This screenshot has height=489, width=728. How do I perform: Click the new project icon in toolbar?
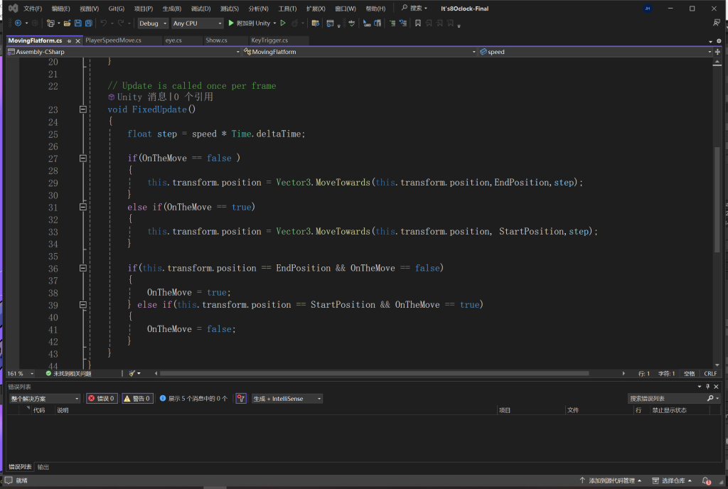pyautogui.click(x=50, y=23)
